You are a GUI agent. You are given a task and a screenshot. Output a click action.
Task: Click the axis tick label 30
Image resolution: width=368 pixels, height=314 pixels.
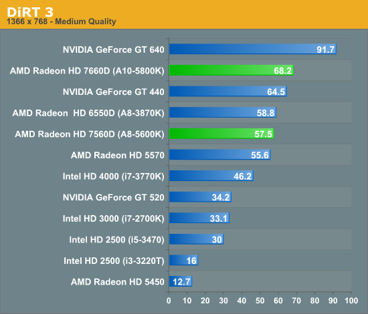click(223, 301)
